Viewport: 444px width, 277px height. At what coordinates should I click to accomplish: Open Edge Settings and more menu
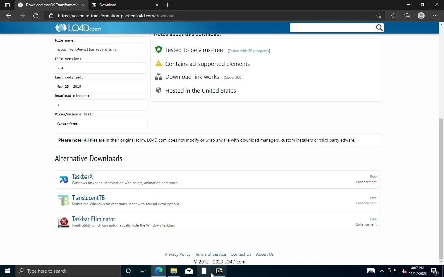pyautogui.click(x=435, y=16)
